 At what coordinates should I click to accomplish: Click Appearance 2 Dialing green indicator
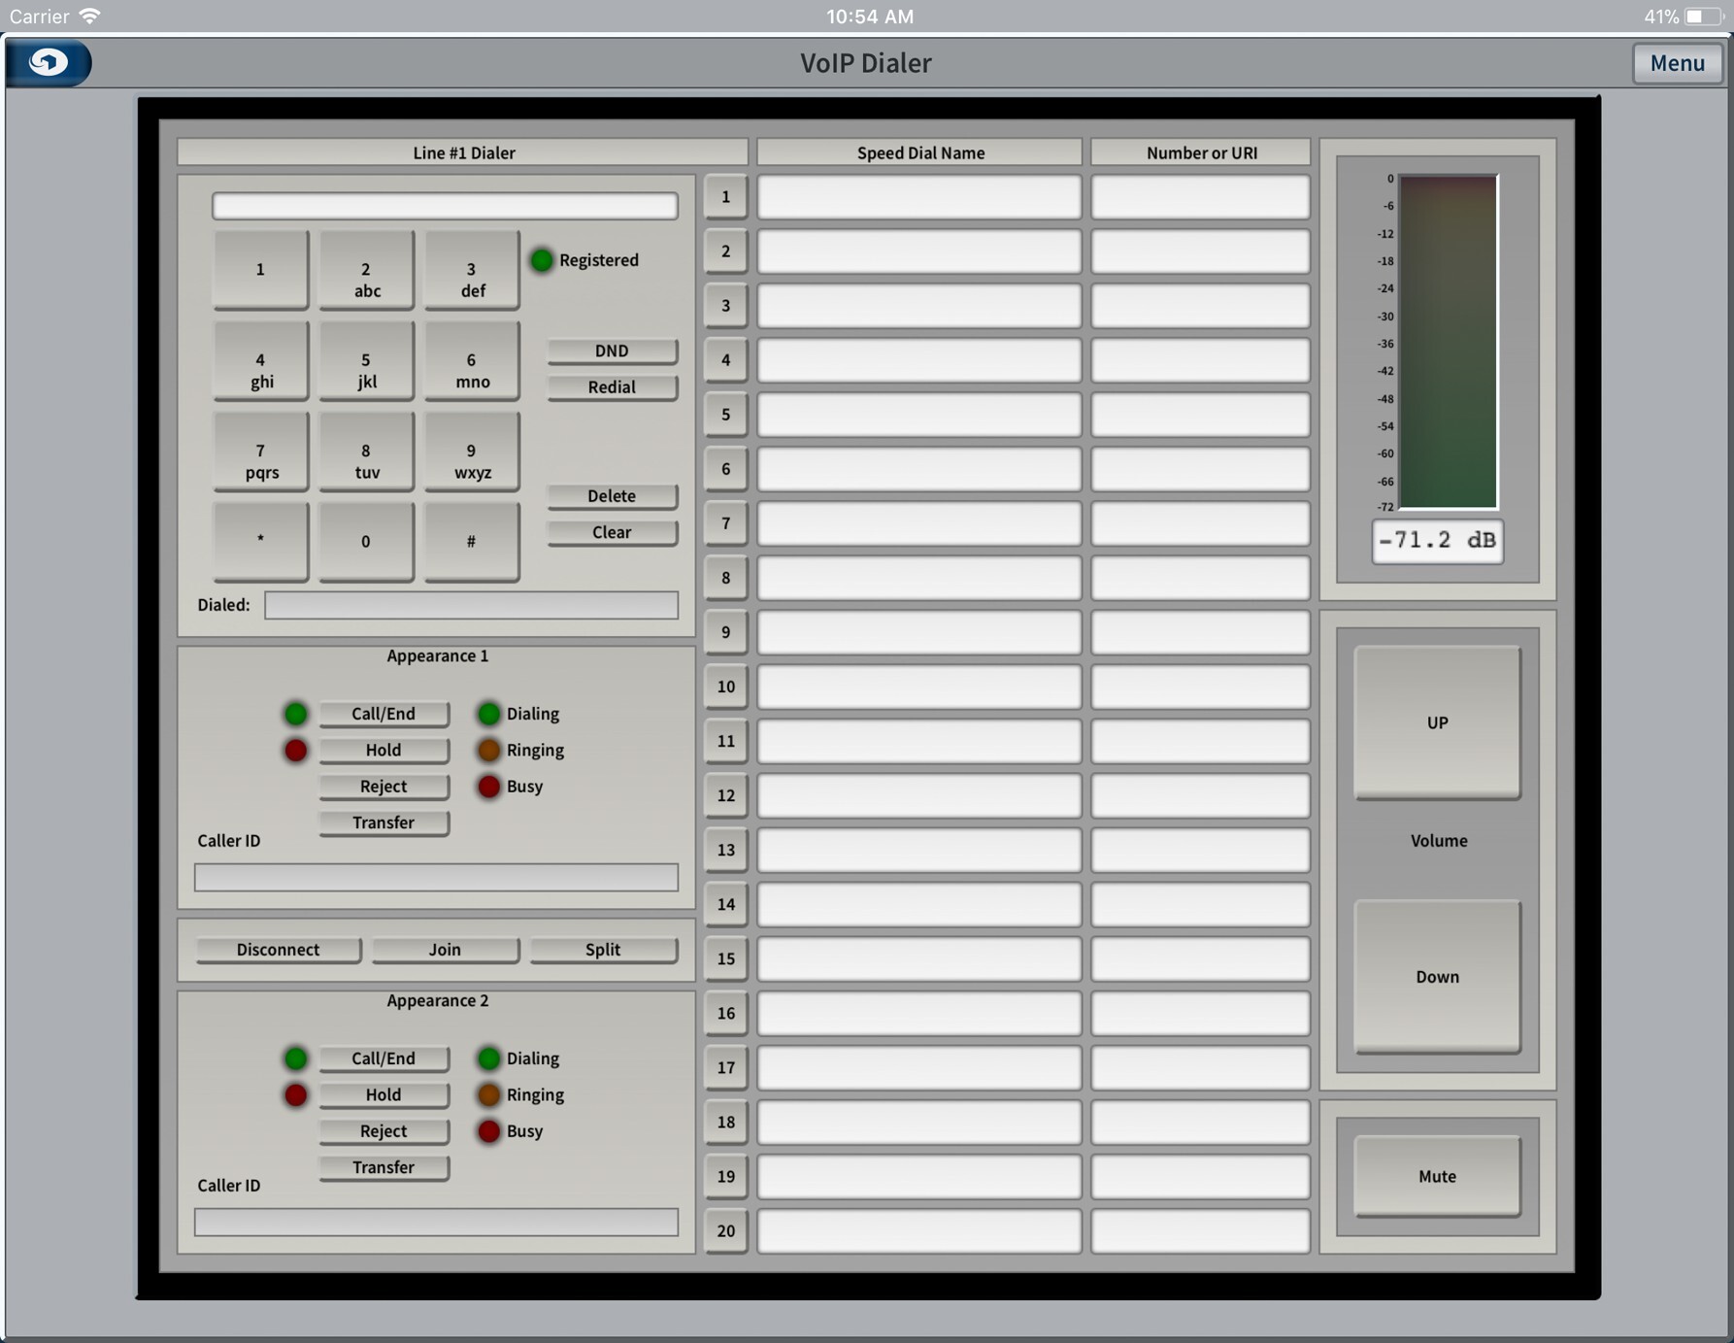click(489, 1058)
